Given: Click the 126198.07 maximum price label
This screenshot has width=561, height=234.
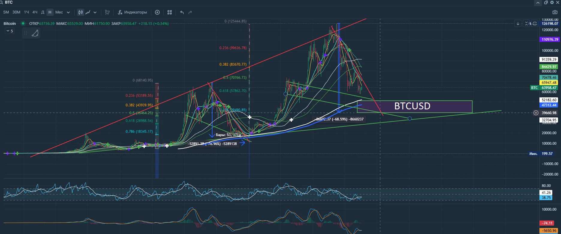Looking at the screenshot, I should click(x=550, y=24).
